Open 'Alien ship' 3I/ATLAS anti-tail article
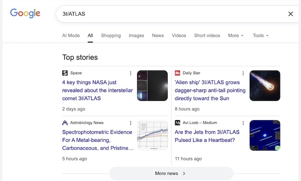Image resolution: width=301 pixels, height=181 pixels. click(210, 90)
